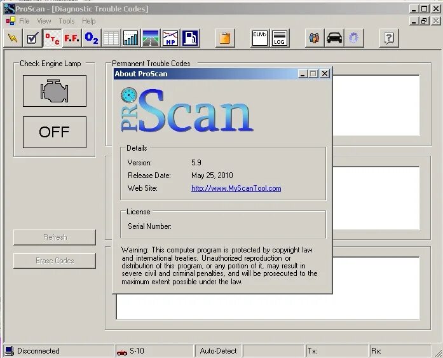
Task: Click the S-10 vehicle status text
Action: [137, 351]
